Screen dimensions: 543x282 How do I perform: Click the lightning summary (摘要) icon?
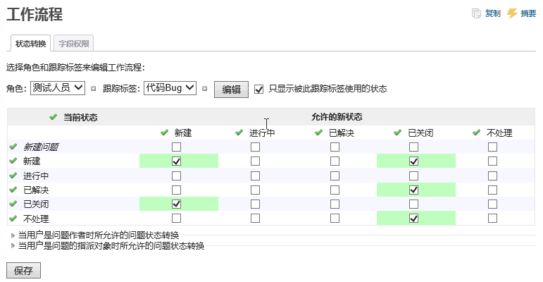pos(512,13)
